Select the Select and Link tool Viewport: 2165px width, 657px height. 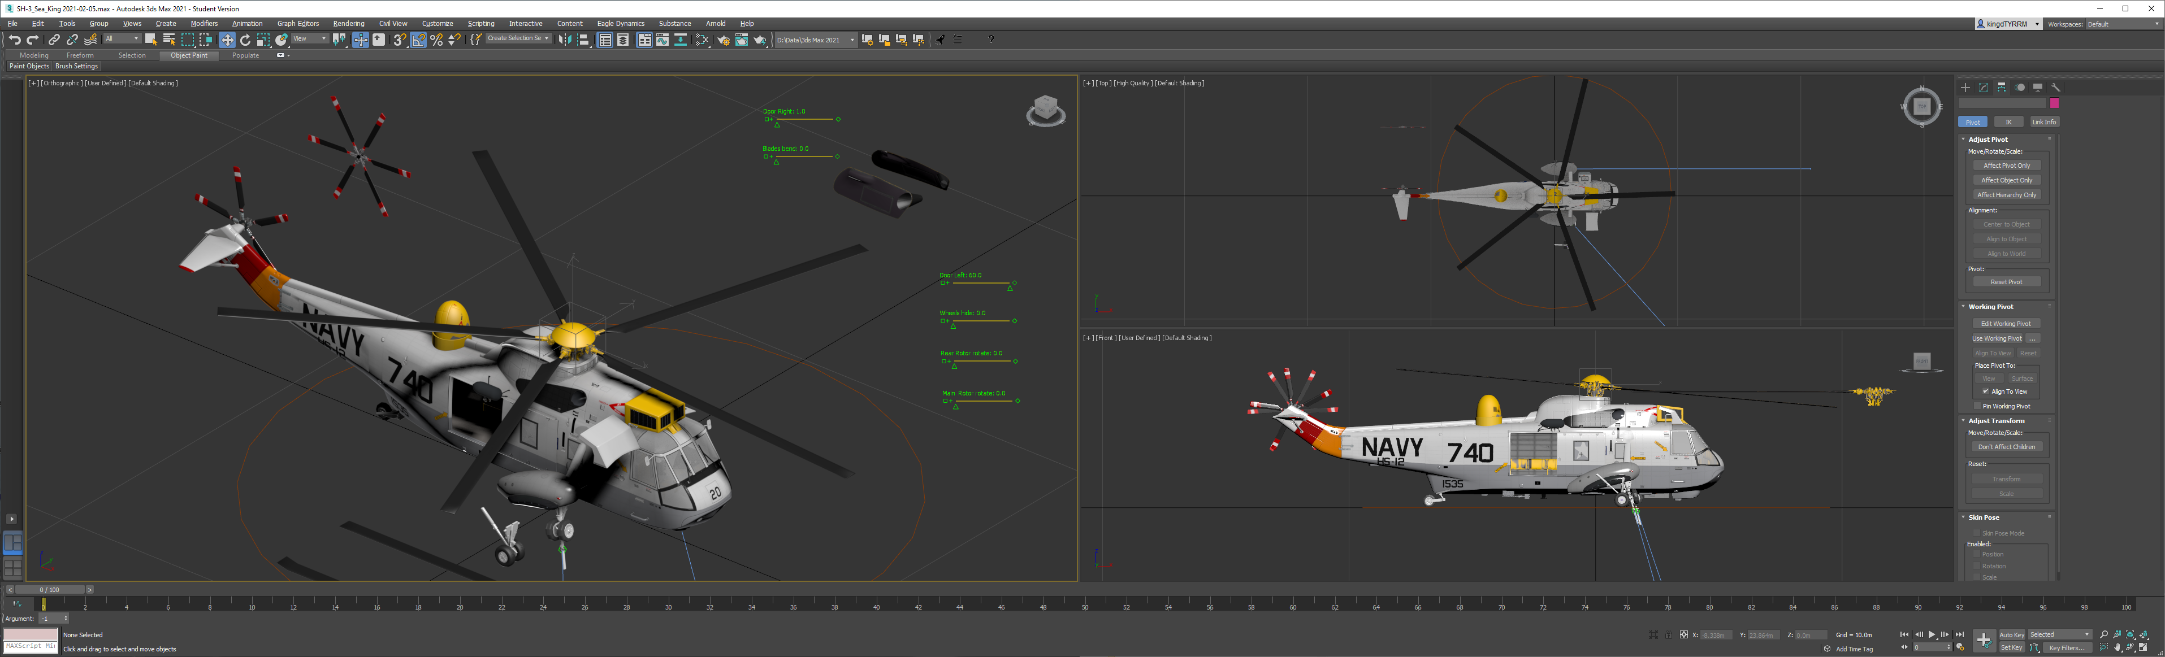click(x=54, y=40)
